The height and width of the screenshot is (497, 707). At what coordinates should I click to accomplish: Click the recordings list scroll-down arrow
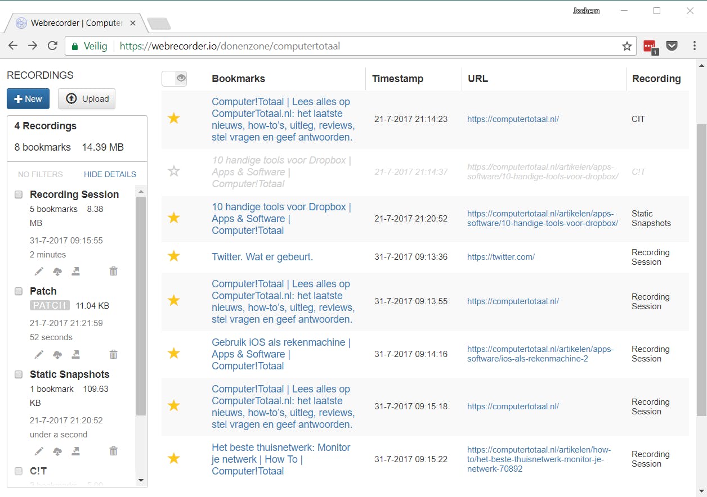click(x=141, y=481)
